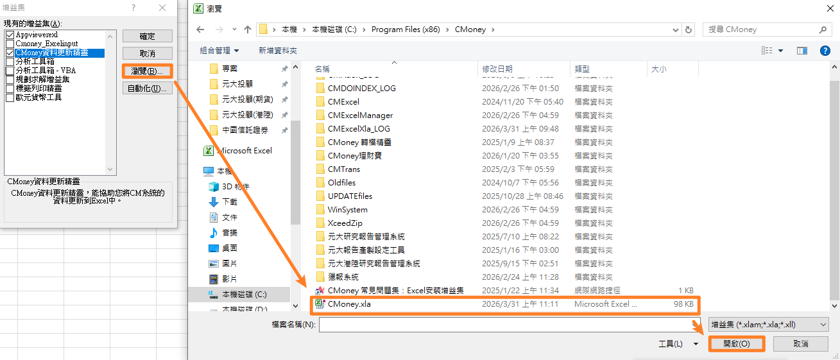This screenshot has width=840, height=360.
Task: Click Program Files (x86) breadcrumb
Action: click(x=406, y=30)
